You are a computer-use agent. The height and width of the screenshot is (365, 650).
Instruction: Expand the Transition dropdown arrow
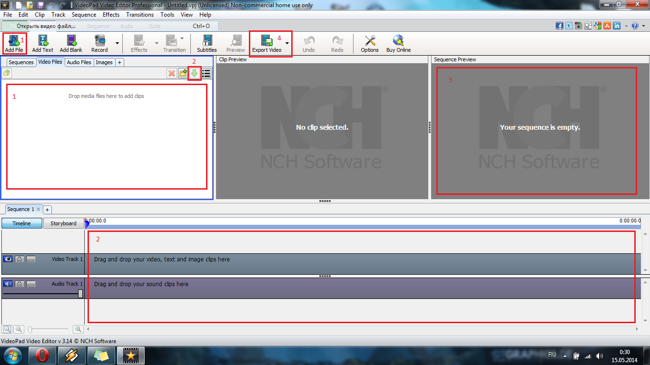coord(182,38)
